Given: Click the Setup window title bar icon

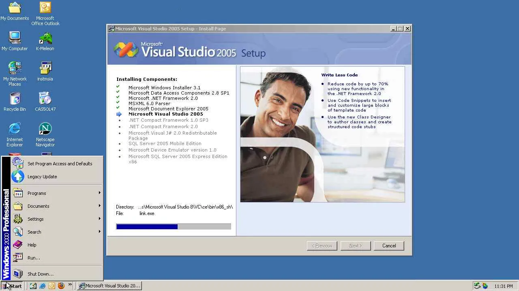Looking at the screenshot, I should point(112,29).
